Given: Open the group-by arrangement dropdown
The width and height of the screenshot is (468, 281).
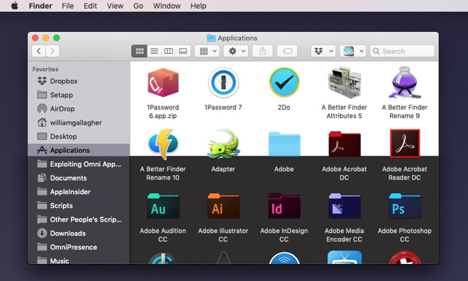Looking at the screenshot, I should point(208,51).
